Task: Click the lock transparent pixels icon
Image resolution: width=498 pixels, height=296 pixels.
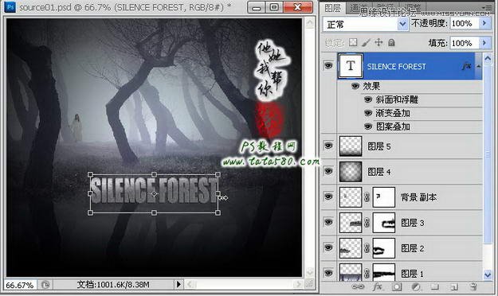Action: pos(353,42)
